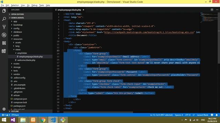Collapse the DEMOLARAVEL folder section
Screen dimensions: 220x123
(x=30, y=18)
